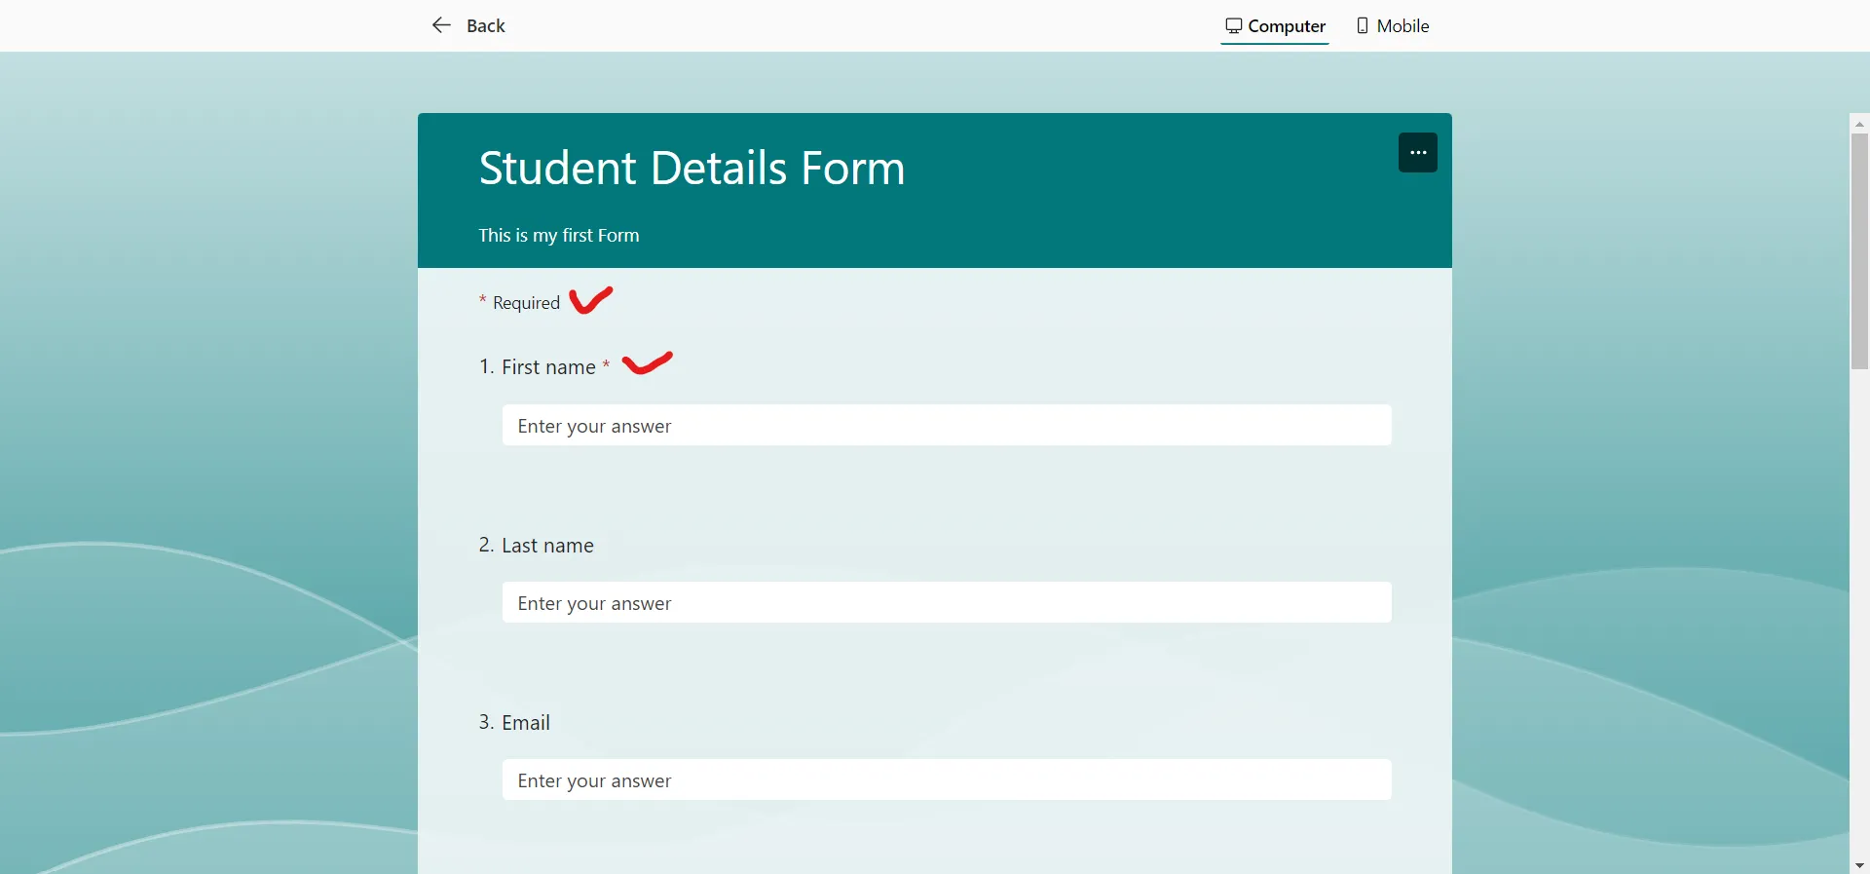Click the First name answer field
The image size is (1870, 874).
point(946,426)
